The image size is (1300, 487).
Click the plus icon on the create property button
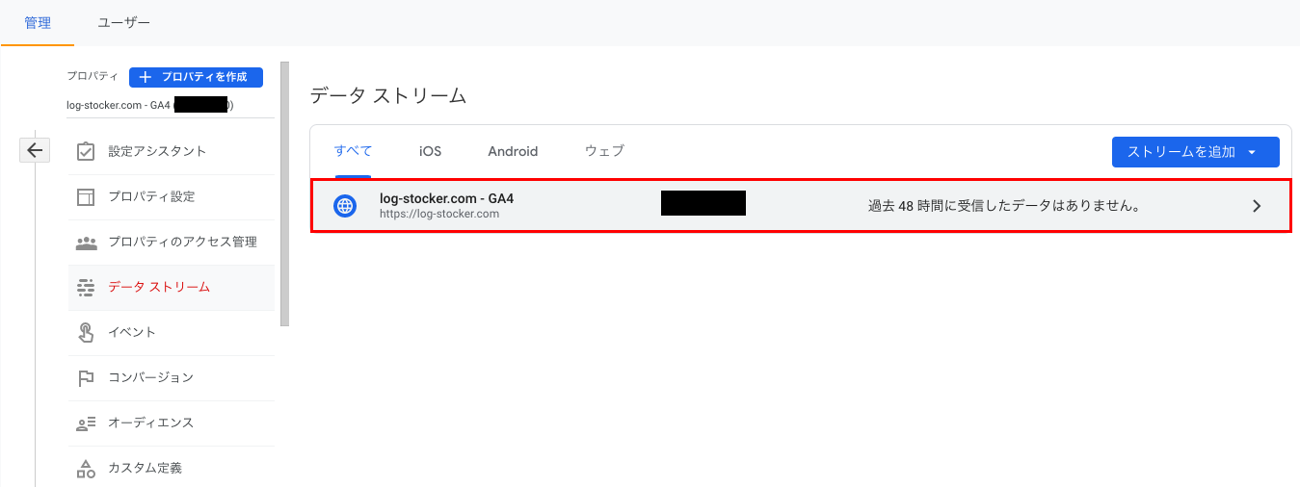click(145, 77)
